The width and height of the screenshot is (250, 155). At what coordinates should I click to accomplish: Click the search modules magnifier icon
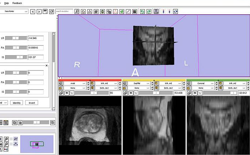(77, 11)
